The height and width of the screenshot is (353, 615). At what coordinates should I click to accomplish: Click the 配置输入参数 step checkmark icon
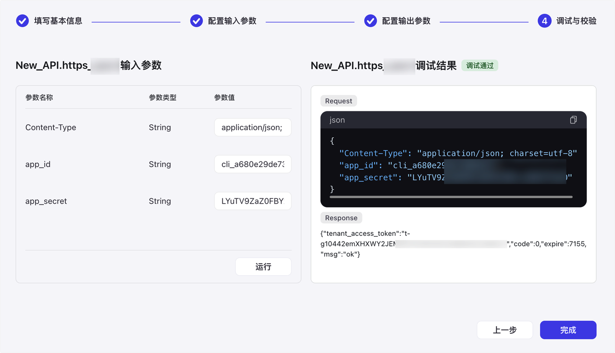[x=196, y=21]
